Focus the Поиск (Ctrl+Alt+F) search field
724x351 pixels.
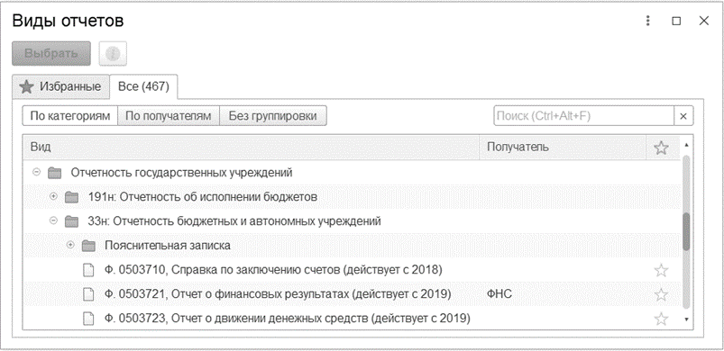583,116
